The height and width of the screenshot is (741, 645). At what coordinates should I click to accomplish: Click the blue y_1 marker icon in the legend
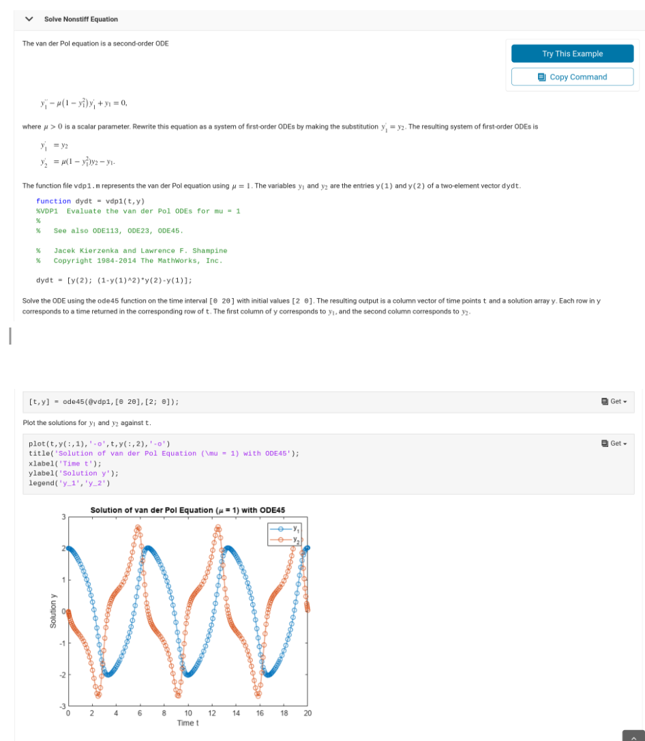tap(281, 529)
